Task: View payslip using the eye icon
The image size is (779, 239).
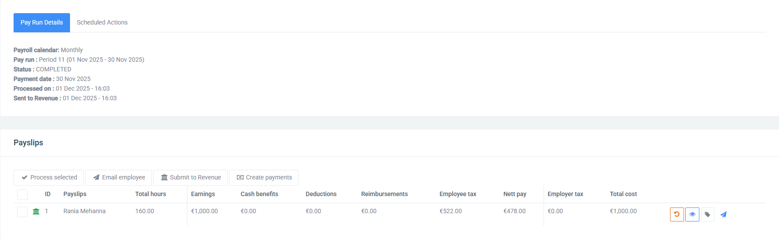Action: 692,214
